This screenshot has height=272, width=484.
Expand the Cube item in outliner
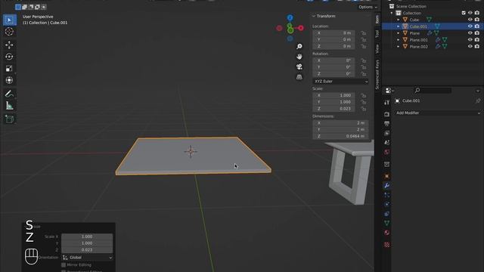pos(399,20)
